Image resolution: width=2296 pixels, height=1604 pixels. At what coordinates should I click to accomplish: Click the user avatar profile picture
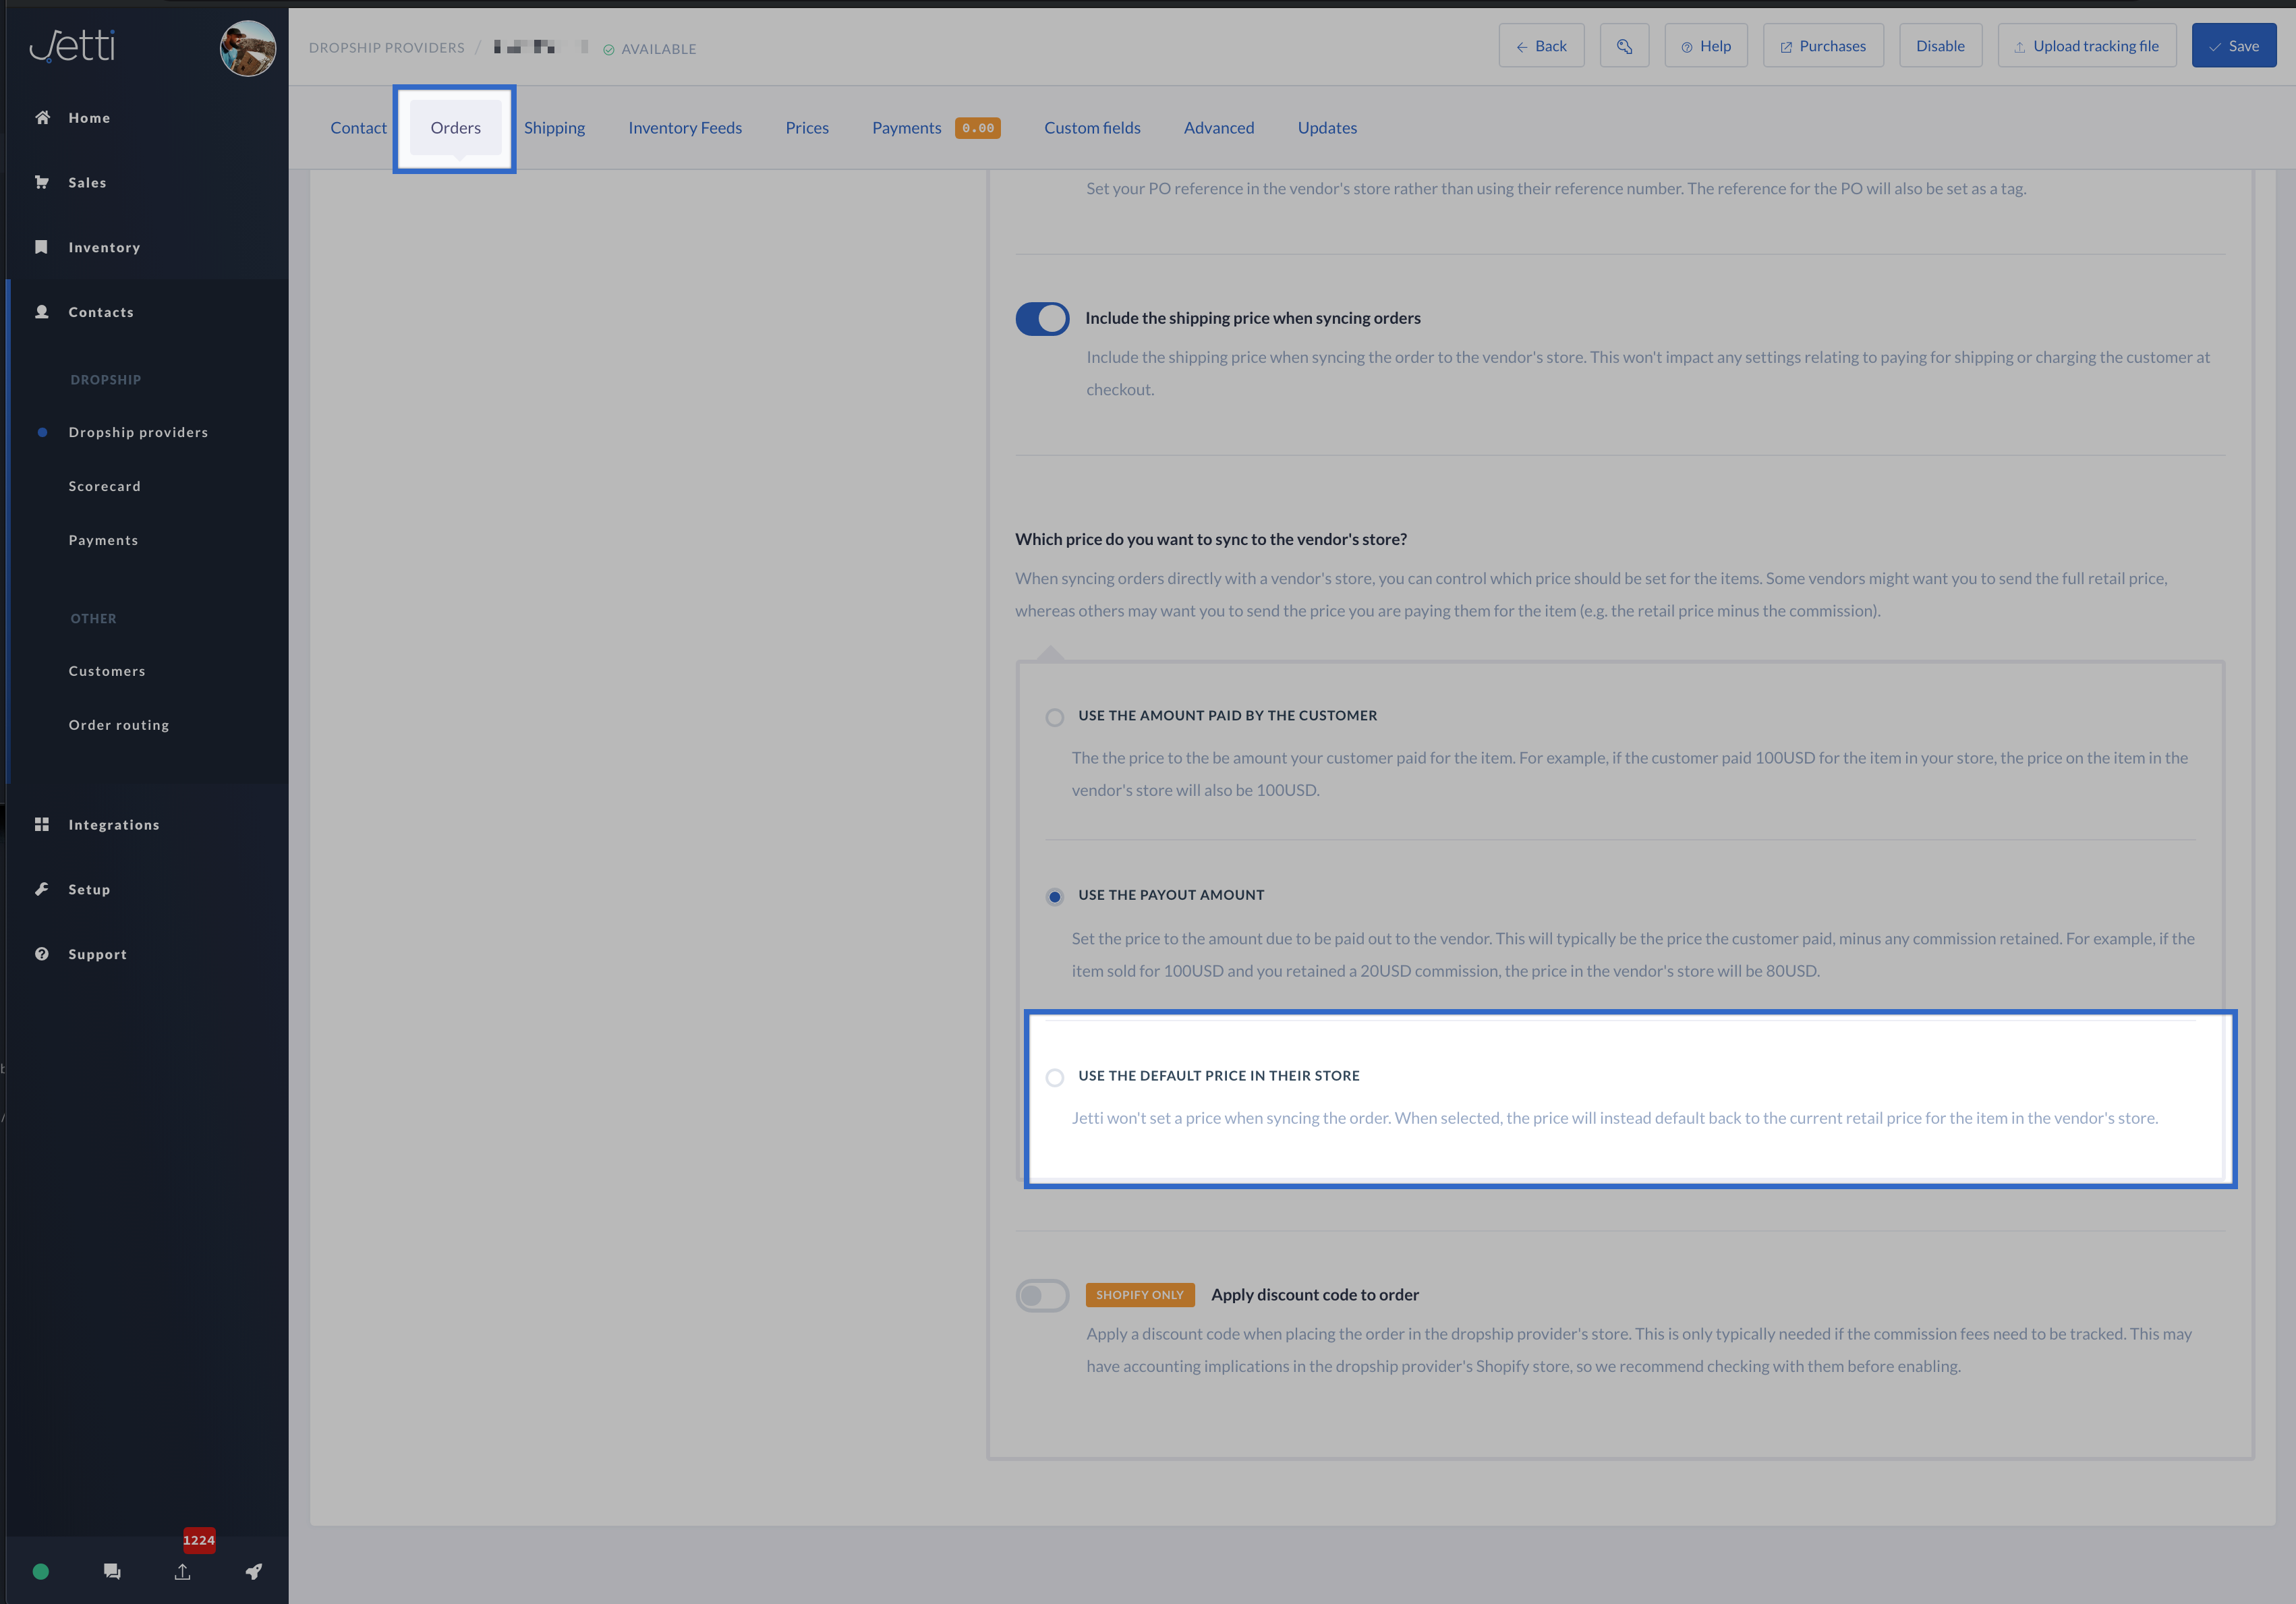point(247,48)
